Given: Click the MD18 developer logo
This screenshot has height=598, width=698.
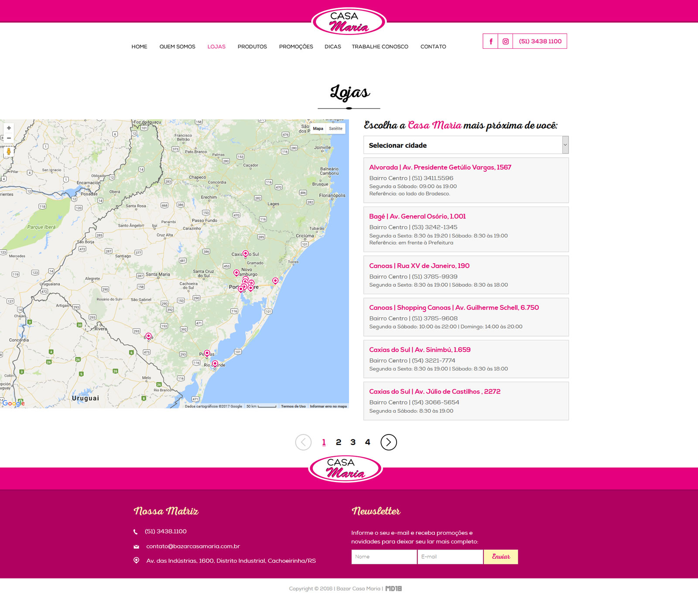Looking at the screenshot, I should (393, 588).
